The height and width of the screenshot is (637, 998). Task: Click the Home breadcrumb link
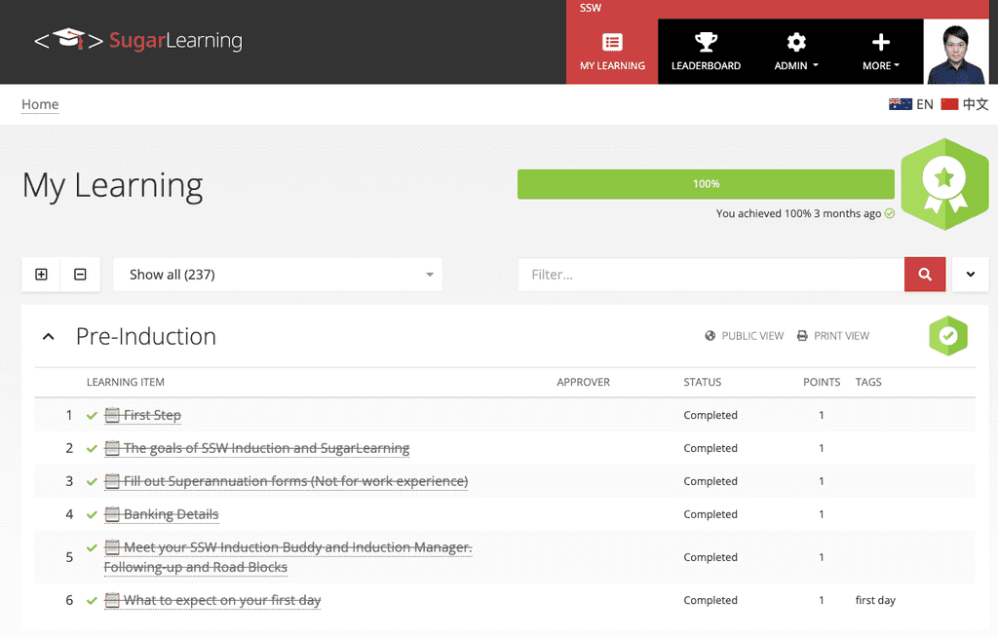pos(40,104)
